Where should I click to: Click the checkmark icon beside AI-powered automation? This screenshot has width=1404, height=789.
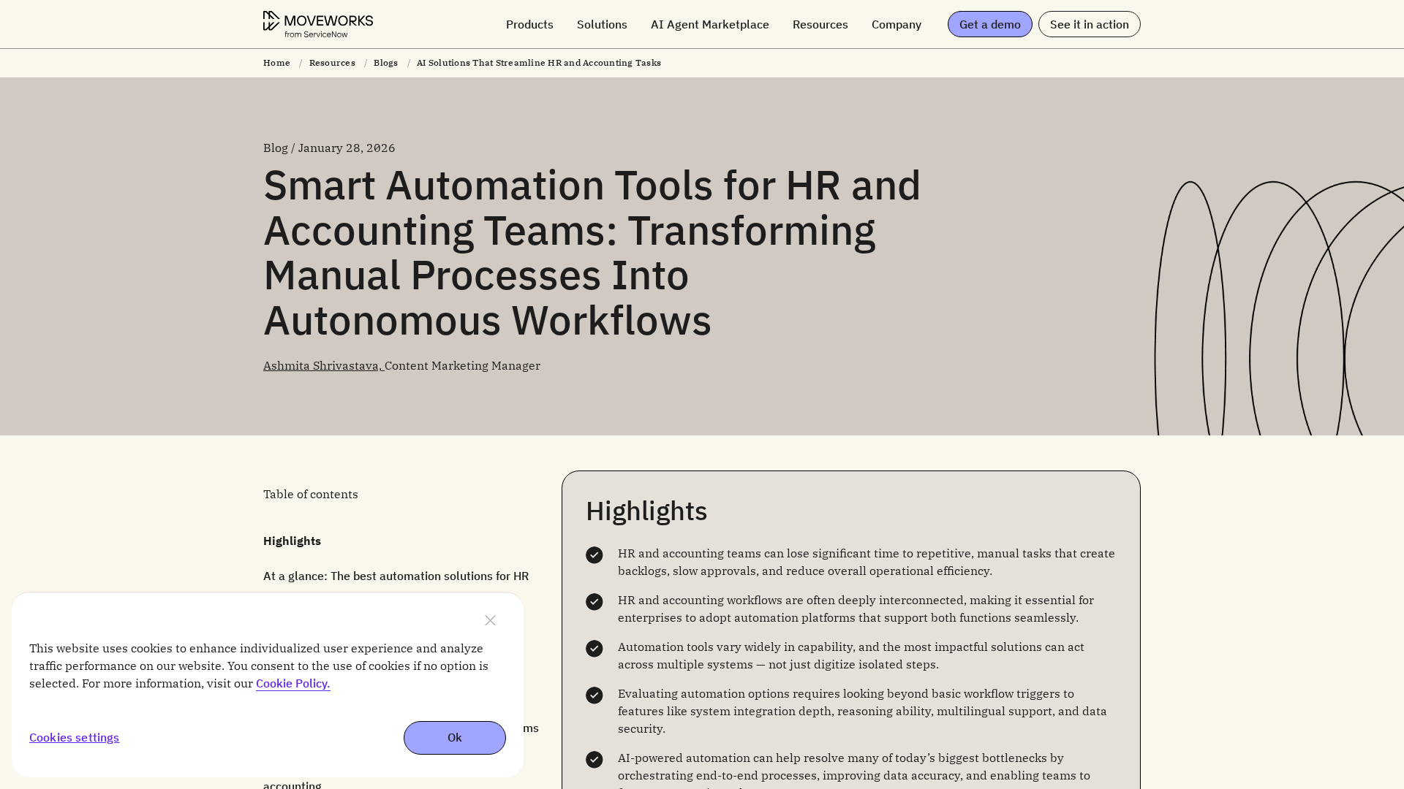tap(595, 760)
